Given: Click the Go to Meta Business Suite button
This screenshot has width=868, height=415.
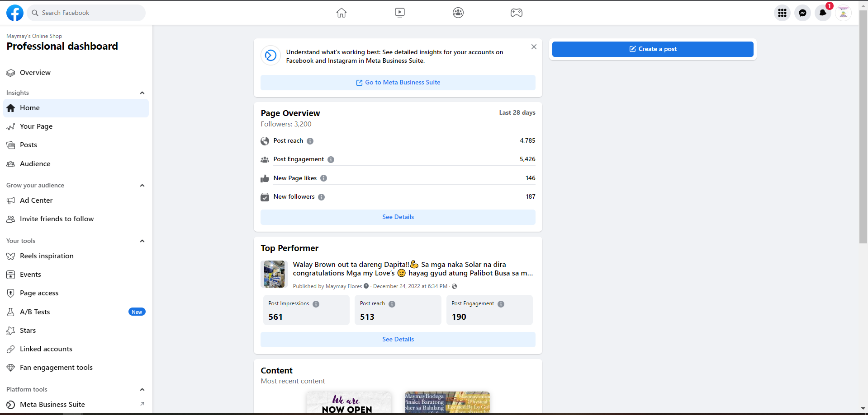Looking at the screenshot, I should (x=398, y=83).
